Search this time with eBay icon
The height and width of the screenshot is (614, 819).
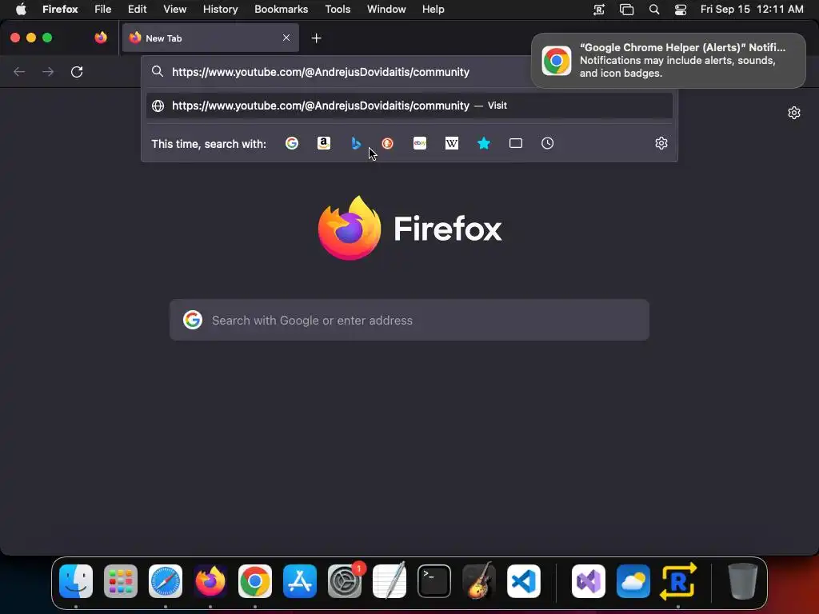[x=420, y=143]
